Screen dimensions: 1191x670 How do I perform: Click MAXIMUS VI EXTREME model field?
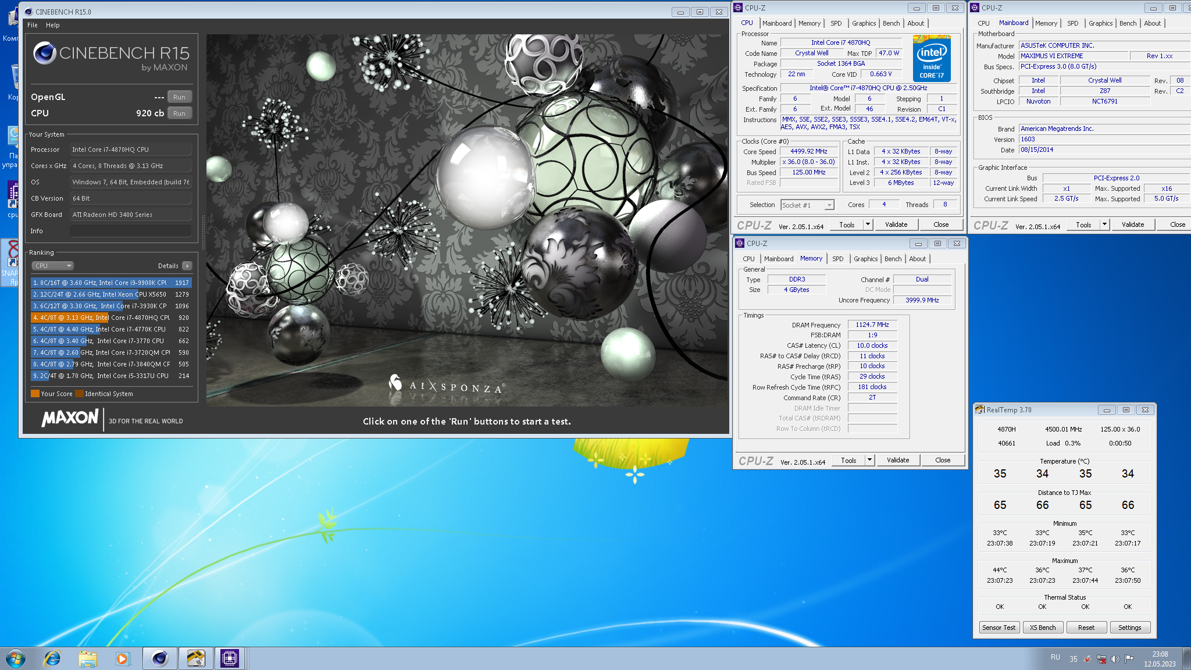click(x=1074, y=56)
